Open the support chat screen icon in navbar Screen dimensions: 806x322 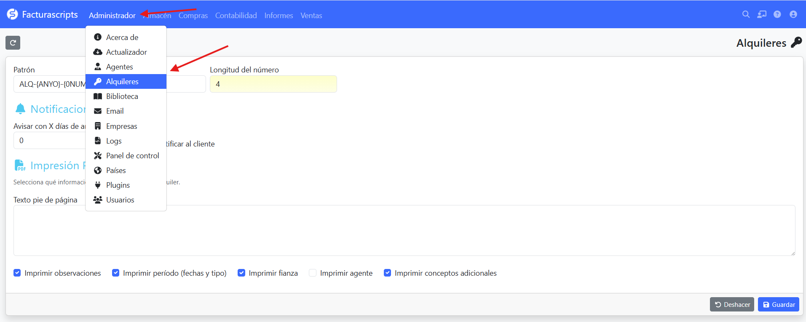click(762, 14)
